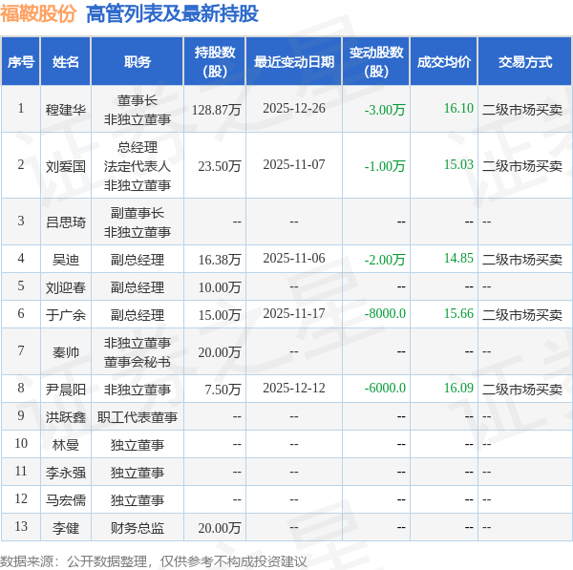Select the name 李健
Viewport: 573px width, 570px height.
point(65,528)
